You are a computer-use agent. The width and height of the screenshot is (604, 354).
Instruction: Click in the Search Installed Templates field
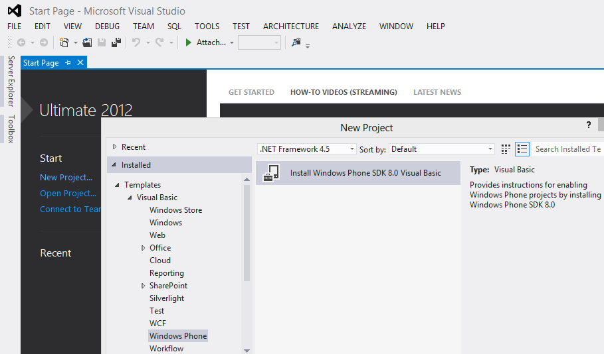point(568,149)
